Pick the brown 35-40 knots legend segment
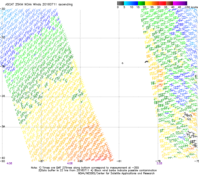This screenshot has width=199, height=175. click(169, 3)
